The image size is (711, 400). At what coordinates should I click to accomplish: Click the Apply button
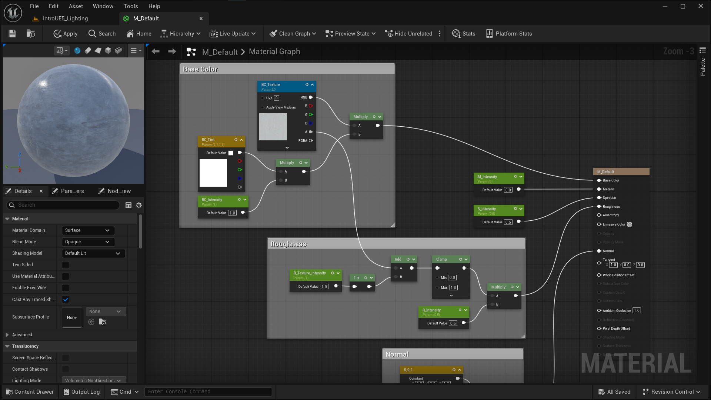point(66,34)
